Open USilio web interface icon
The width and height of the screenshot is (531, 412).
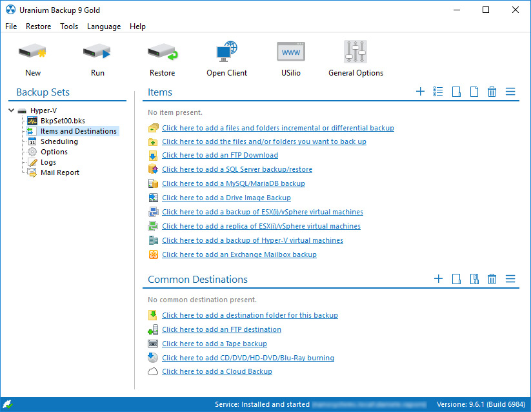(x=290, y=52)
